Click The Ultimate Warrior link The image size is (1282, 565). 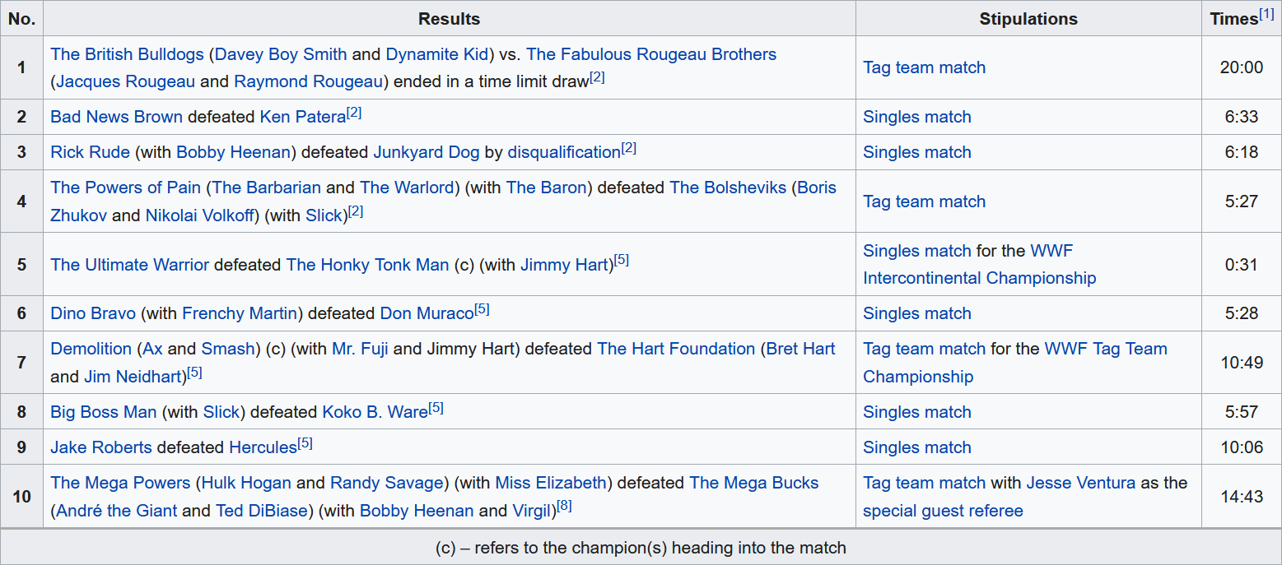point(129,265)
